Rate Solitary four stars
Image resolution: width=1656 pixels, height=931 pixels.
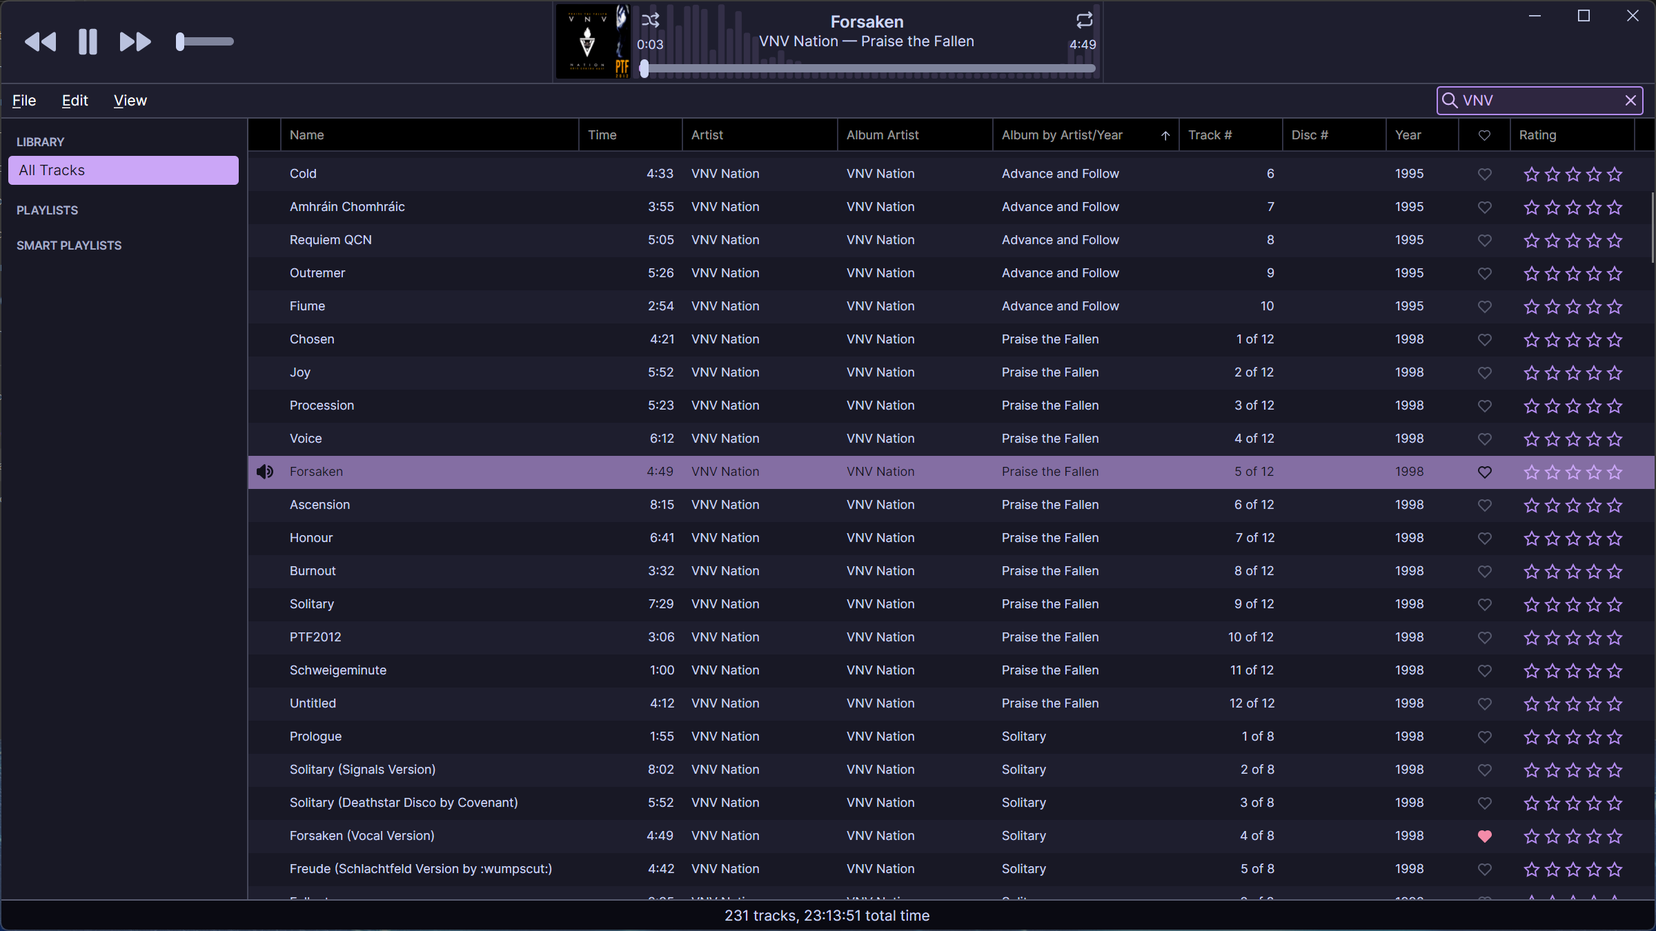click(1594, 605)
